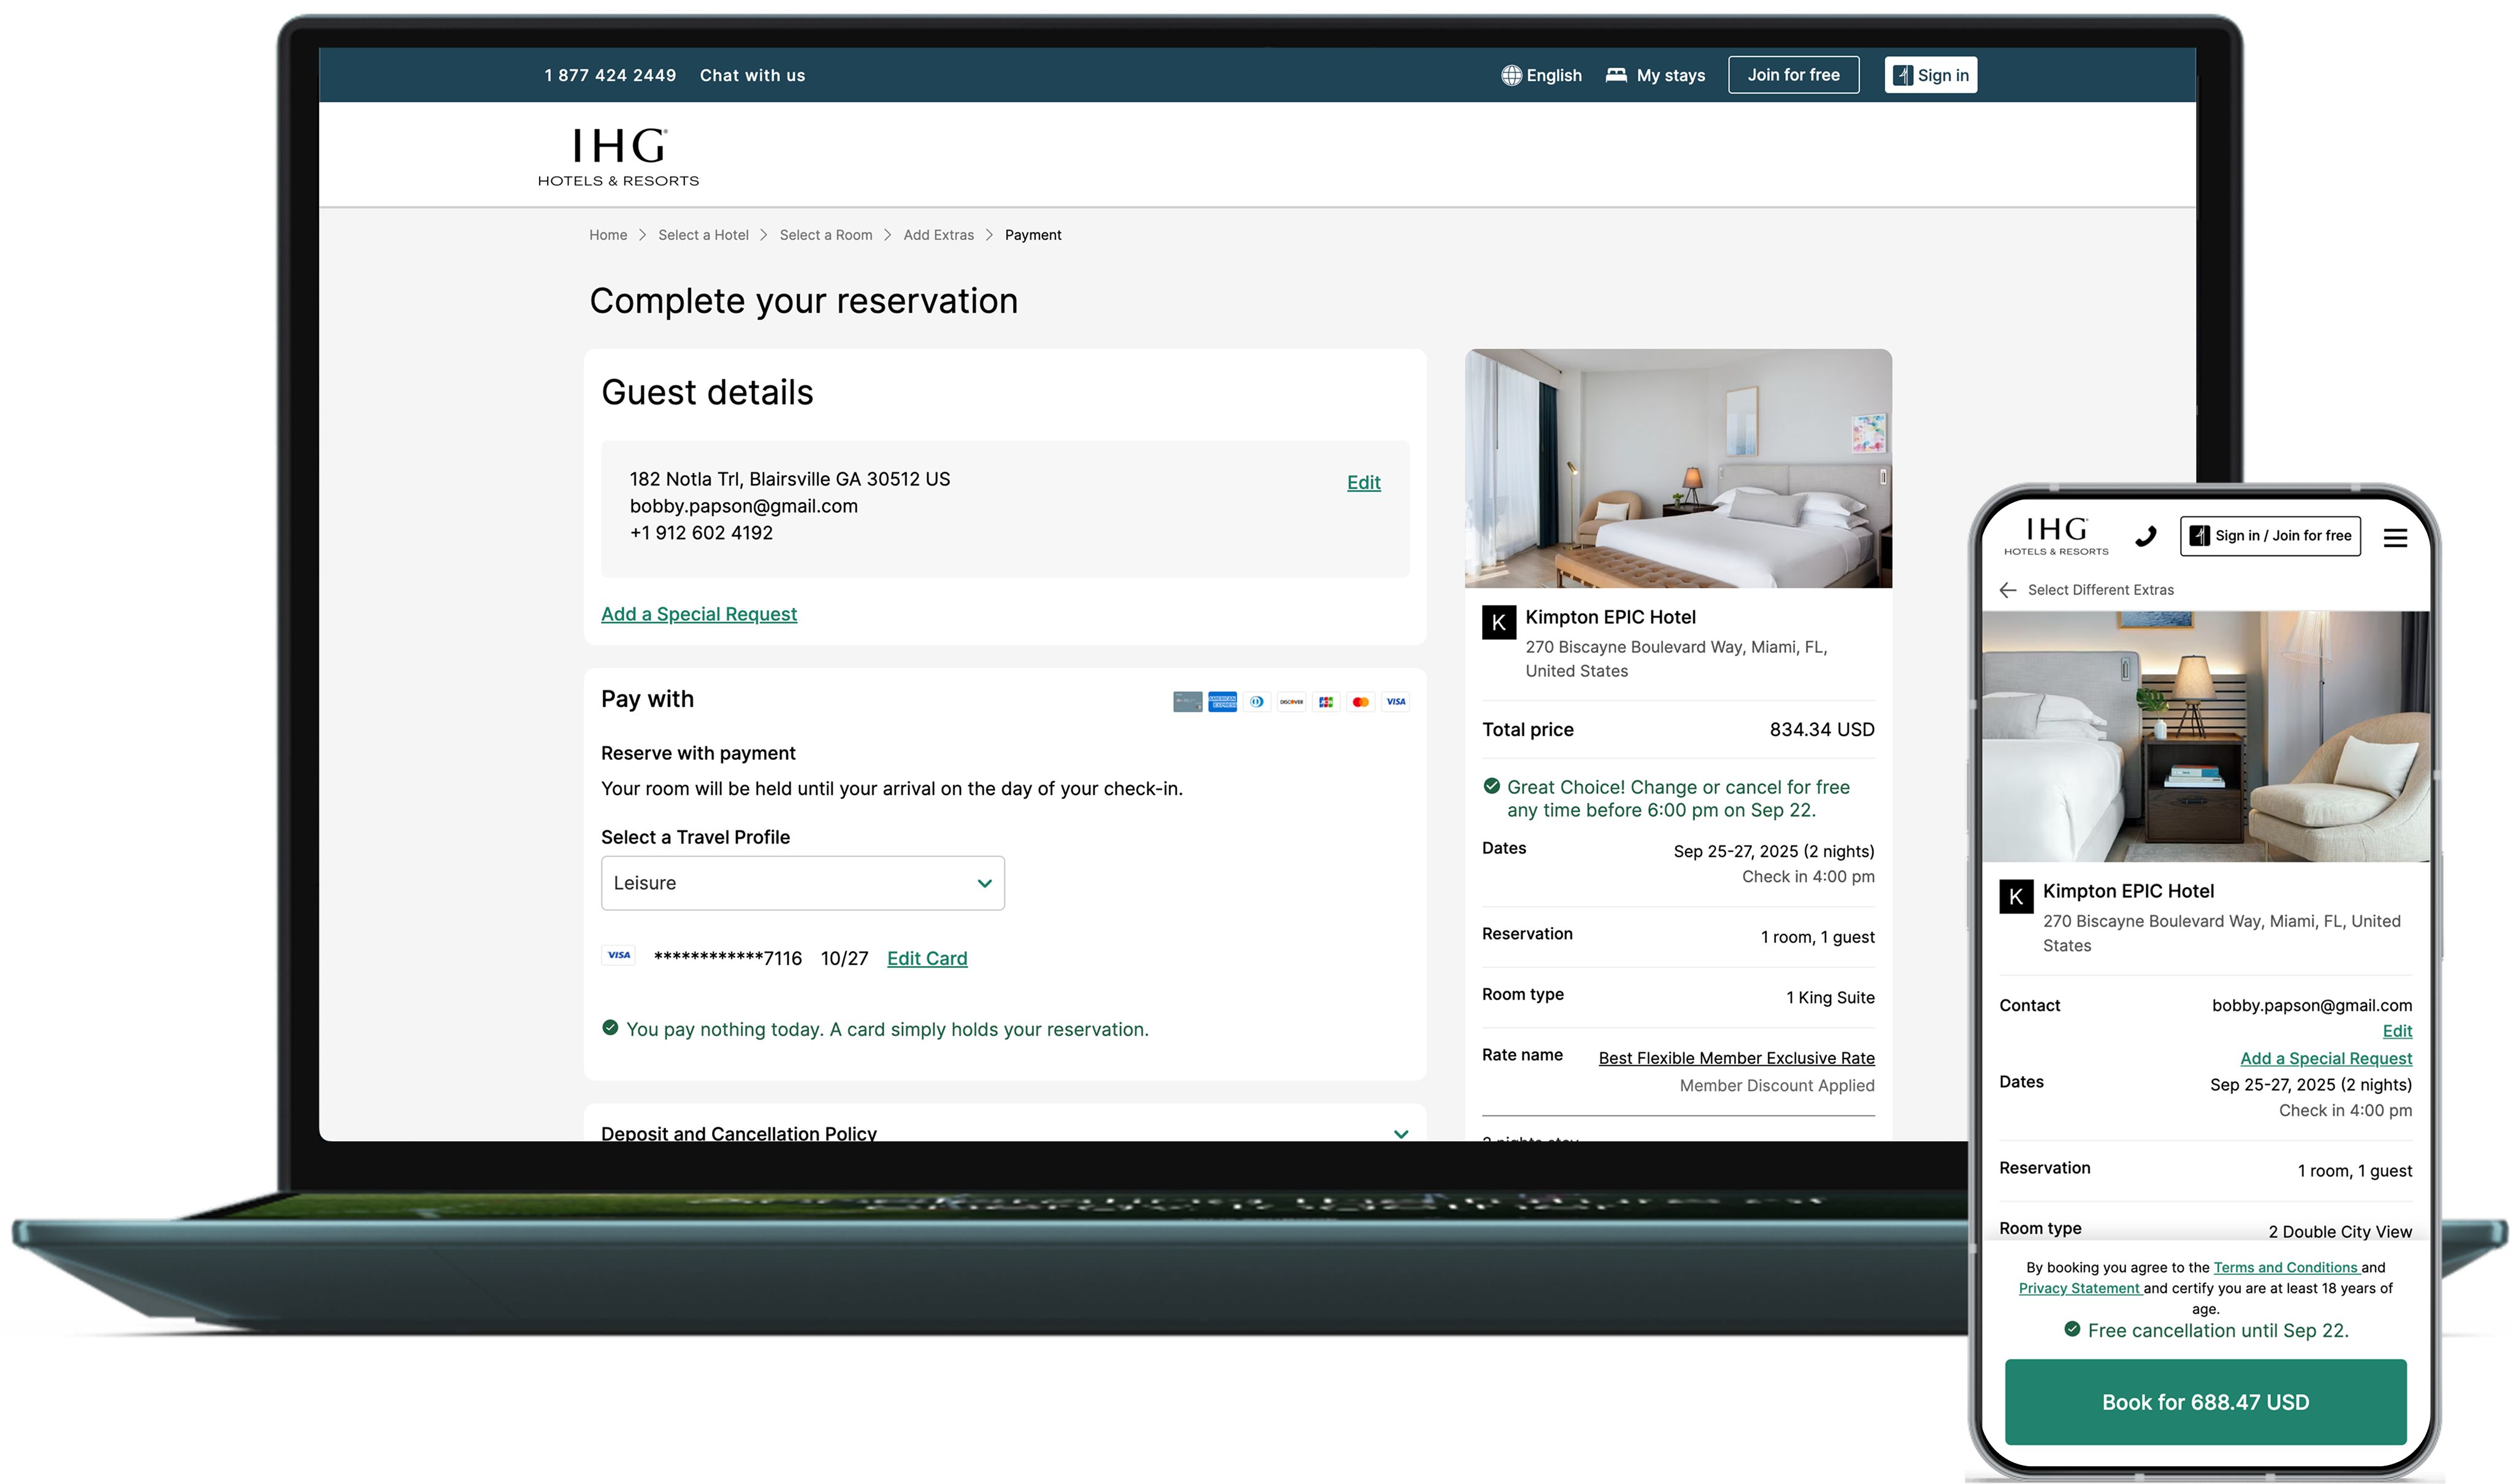2513x1484 pixels.
Task: Click the Visa icon in accepted cards row
Action: (x=1396, y=702)
